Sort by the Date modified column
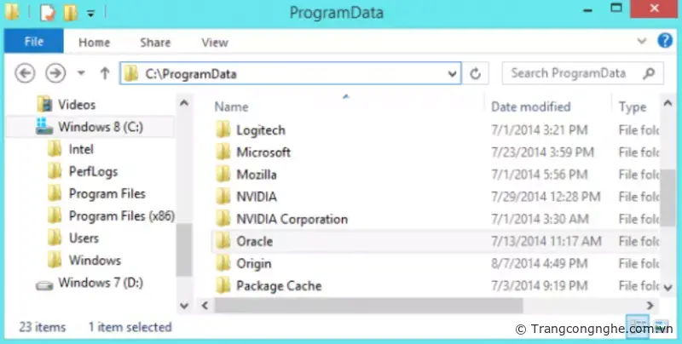This screenshot has height=344, width=682. click(530, 107)
